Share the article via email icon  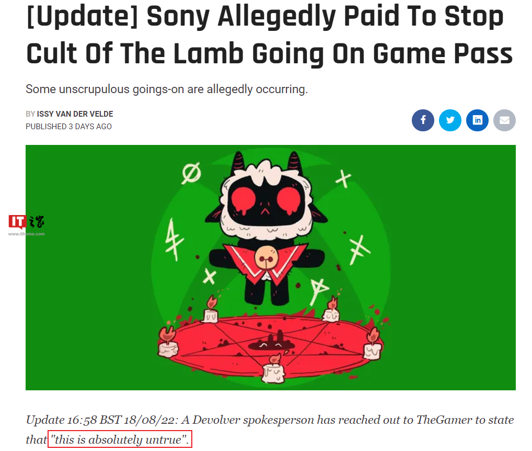[504, 120]
